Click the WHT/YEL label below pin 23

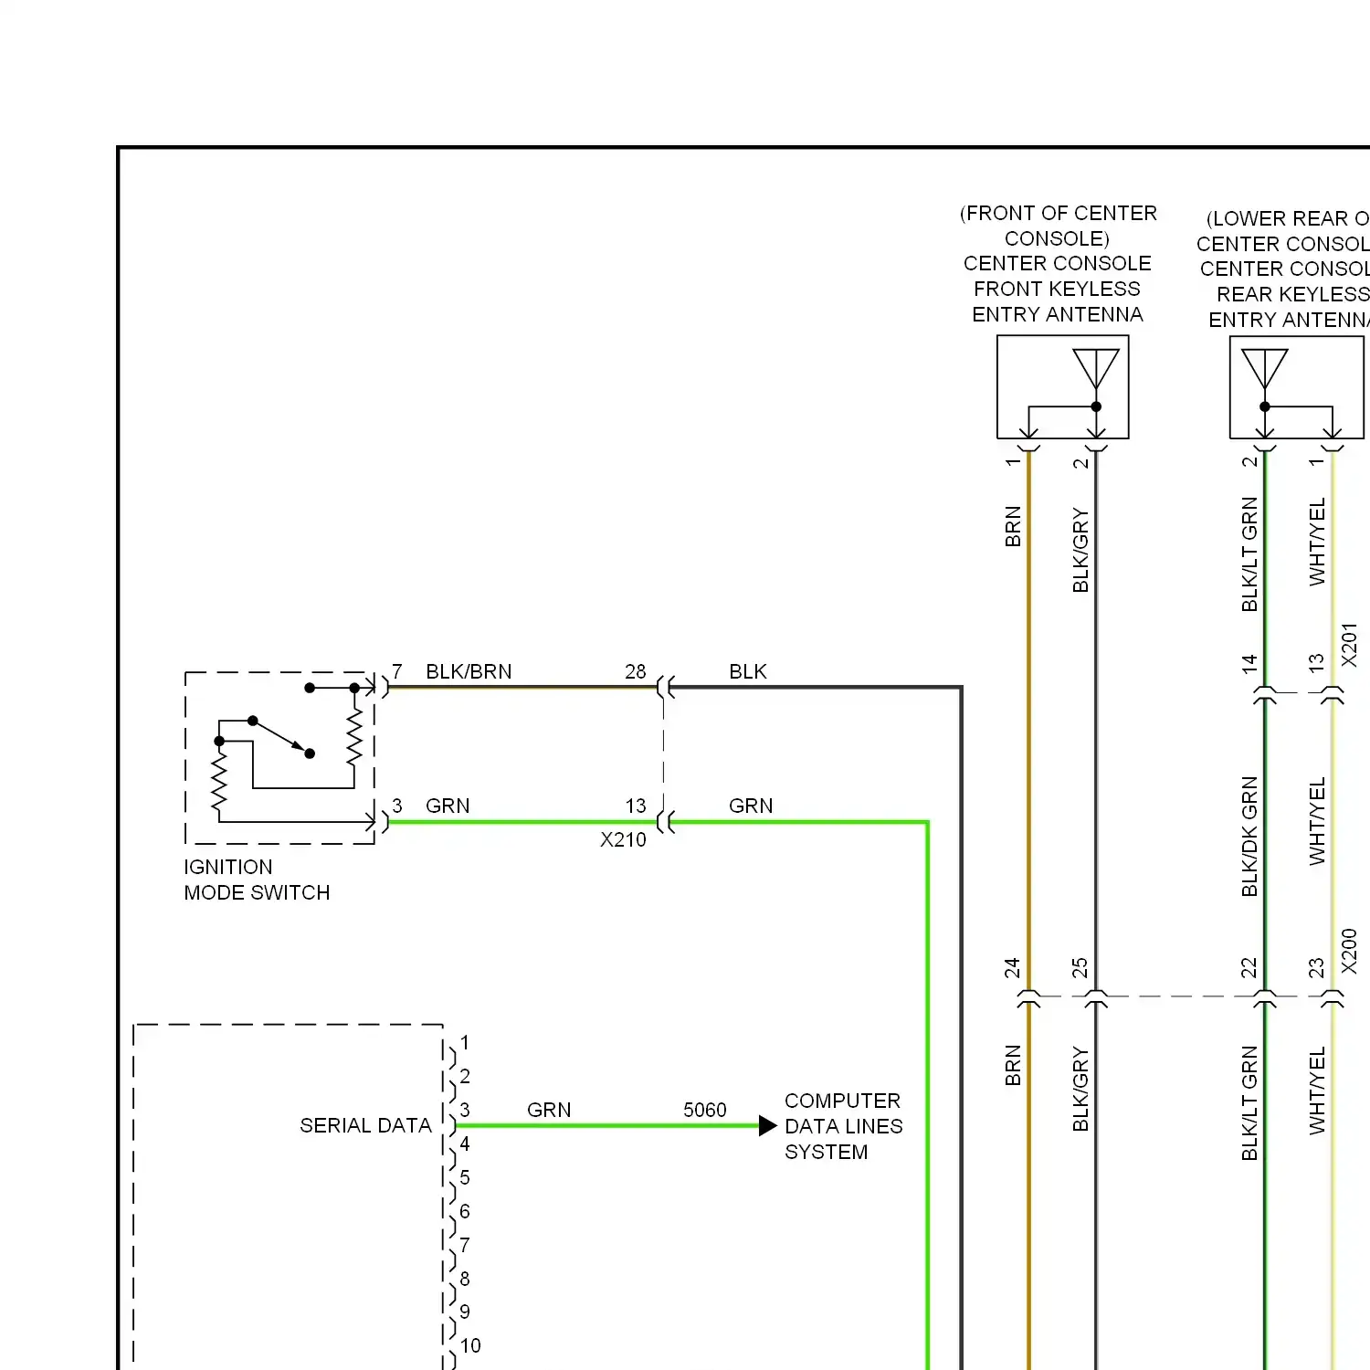click(1317, 1091)
